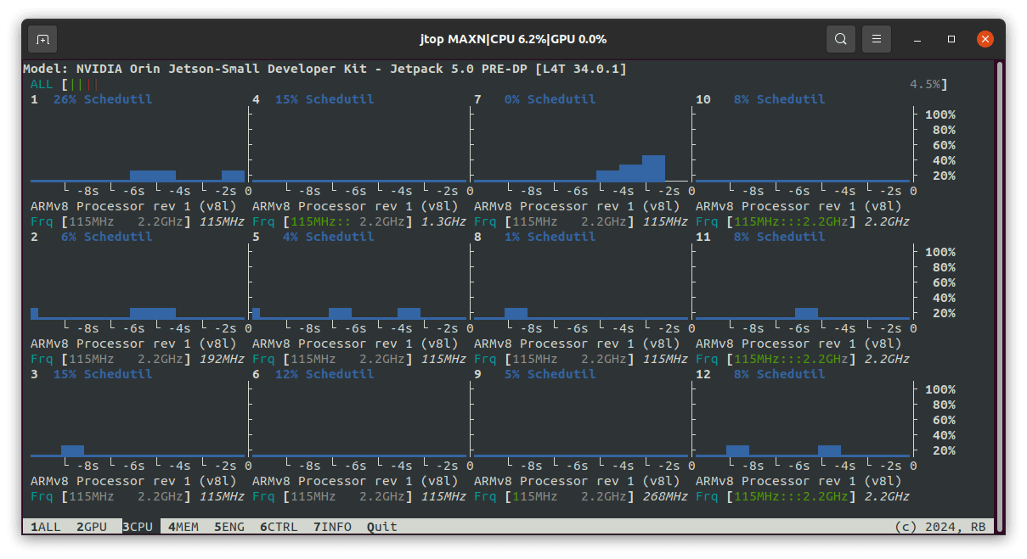Show the 7INFO page

point(332,527)
